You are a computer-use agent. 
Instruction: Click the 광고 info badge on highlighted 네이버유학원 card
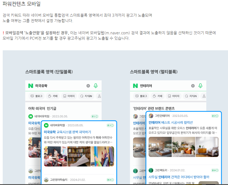pyautogui.click(x=110, y=125)
